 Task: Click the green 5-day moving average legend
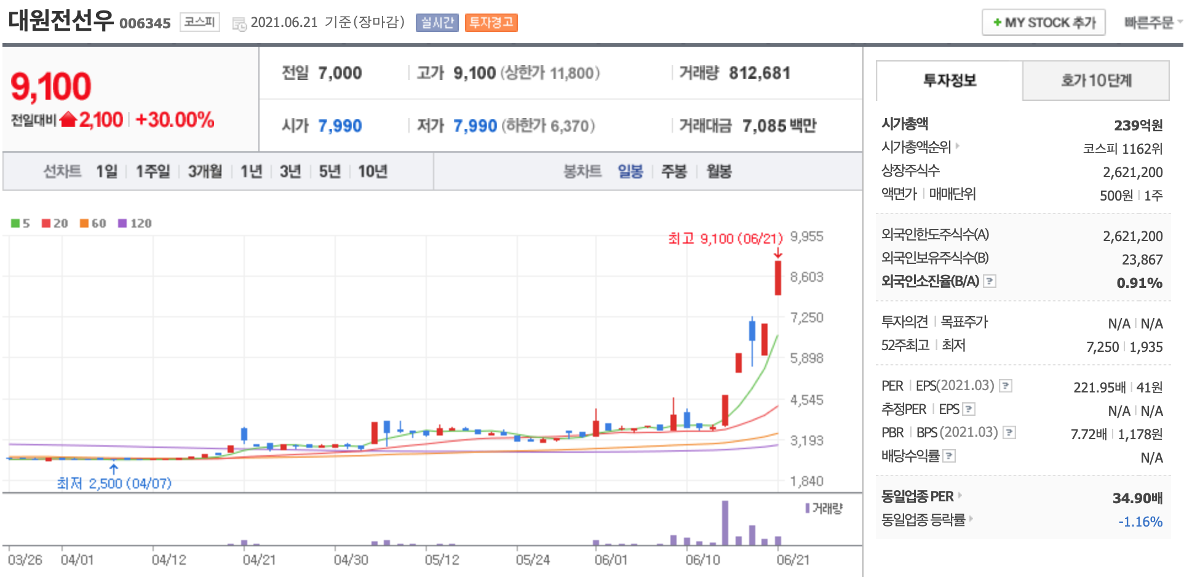click(x=20, y=223)
